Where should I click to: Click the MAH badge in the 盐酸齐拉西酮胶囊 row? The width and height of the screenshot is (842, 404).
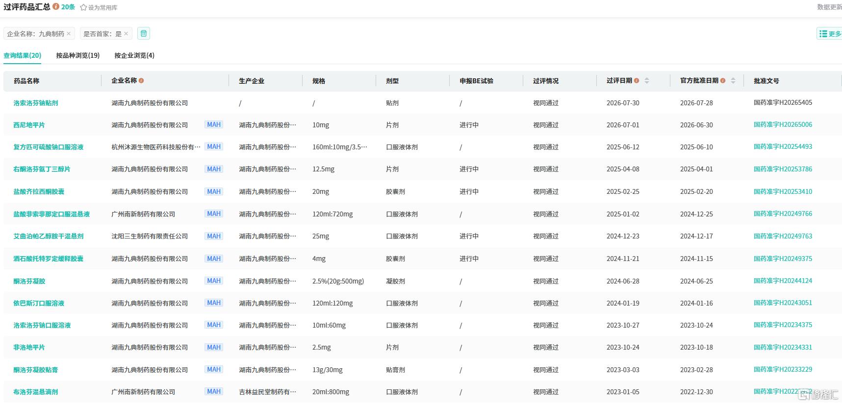click(x=214, y=191)
